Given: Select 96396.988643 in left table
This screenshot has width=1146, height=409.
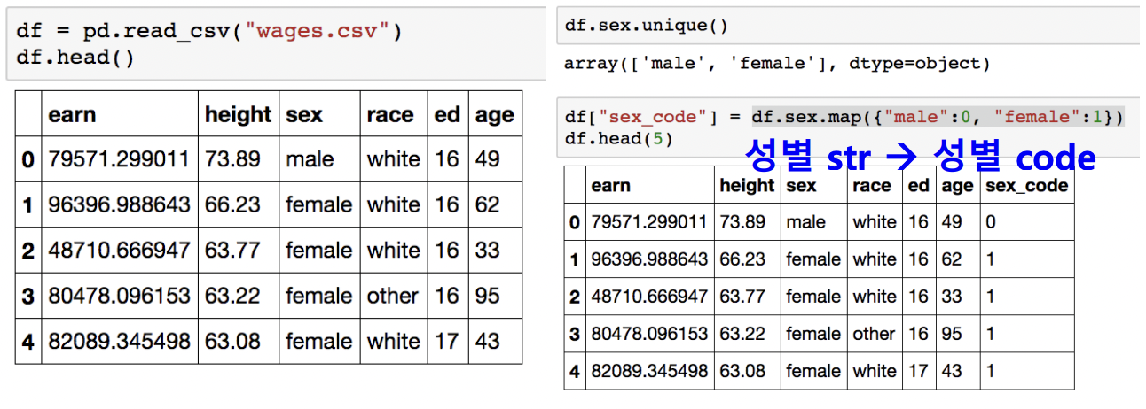Looking at the screenshot, I should pos(119,204).
